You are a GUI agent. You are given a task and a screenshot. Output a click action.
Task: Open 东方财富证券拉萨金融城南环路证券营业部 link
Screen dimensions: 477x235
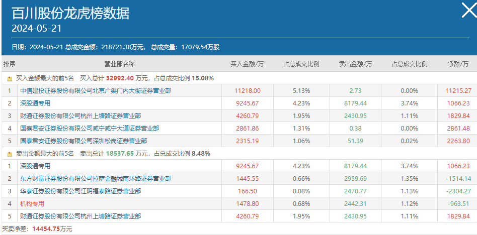[x=96, y=179]
